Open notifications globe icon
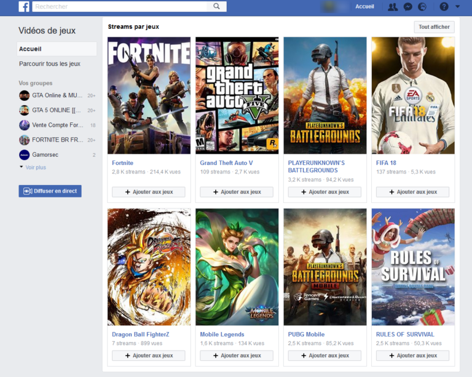The image size is (472, 377). [x=422, y=7]
